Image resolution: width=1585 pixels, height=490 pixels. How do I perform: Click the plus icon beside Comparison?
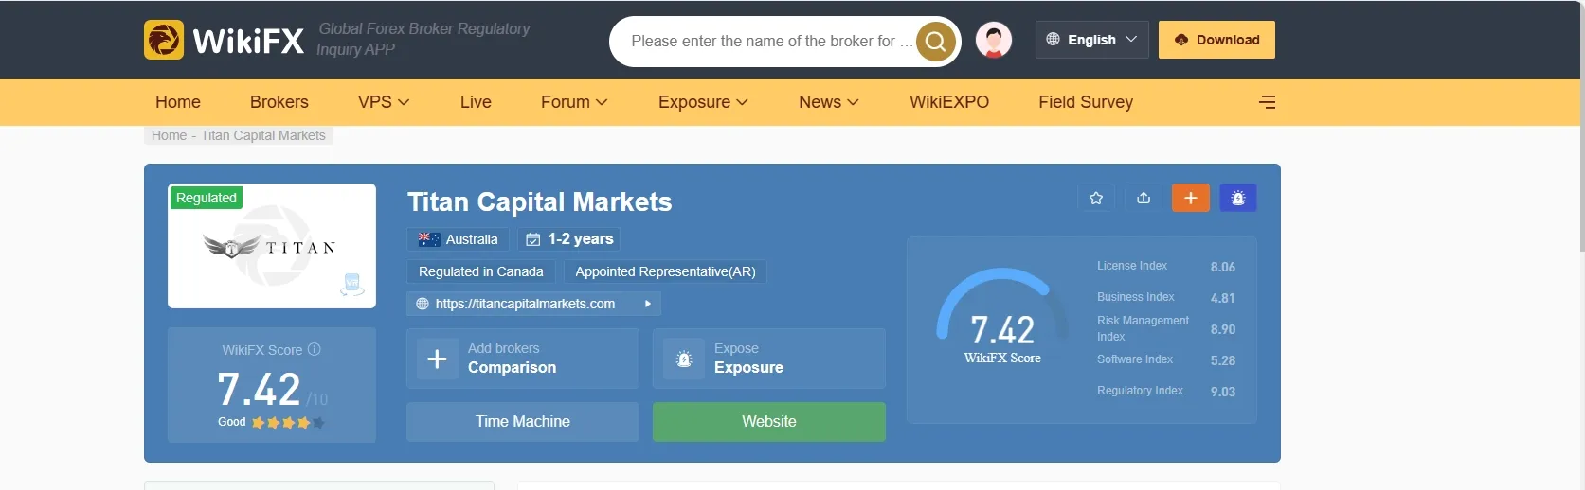coord(437,359)
